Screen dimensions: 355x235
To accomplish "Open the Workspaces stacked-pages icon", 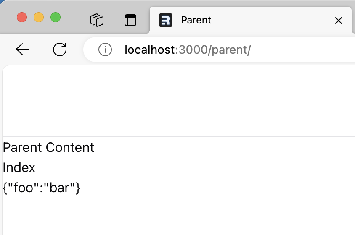I will 97,20.
